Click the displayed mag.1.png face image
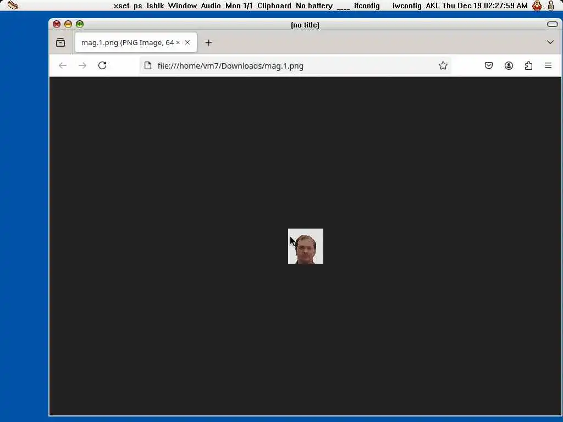This screenshot has width=563, height=422. (306, 246)
